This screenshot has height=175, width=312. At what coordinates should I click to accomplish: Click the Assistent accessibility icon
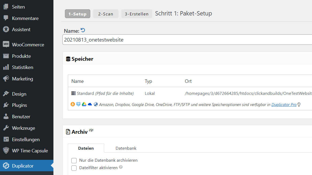point(6,29)
